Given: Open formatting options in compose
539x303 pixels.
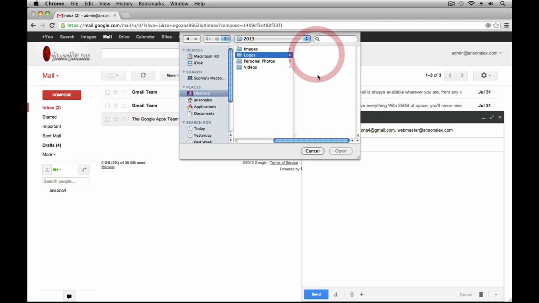Looking at the screenshot, I should tap(336, 295).
